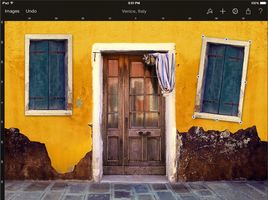The height and width of the screenshot is (200, 268).
Task: Select the tilted window layer's blue shutters
Action: click(x=222, y=79)
